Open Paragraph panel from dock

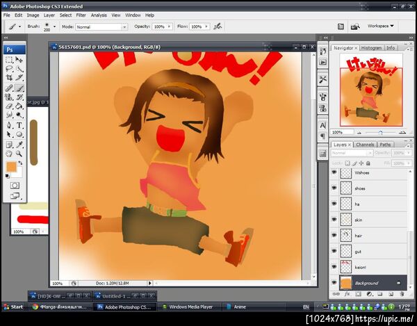click(x=323, y=136)
